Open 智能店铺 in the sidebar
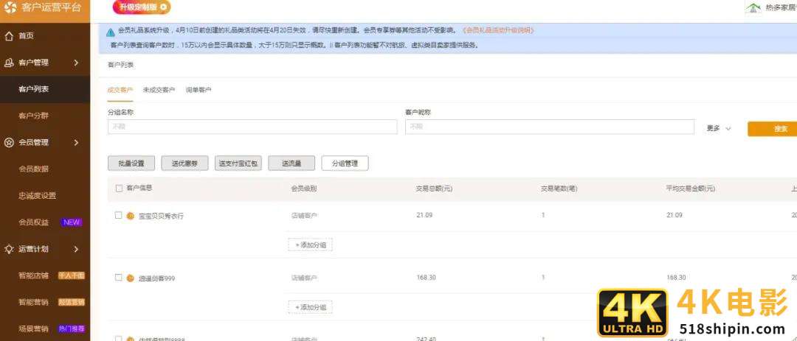The height and width of the screenshot is (341, 797). (x=33, y=275)
